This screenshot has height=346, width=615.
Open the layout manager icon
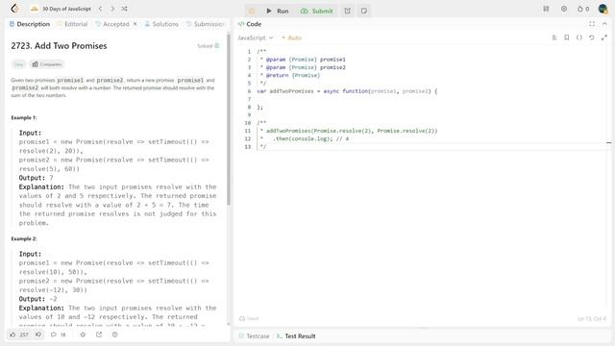[x=546, y=9]
